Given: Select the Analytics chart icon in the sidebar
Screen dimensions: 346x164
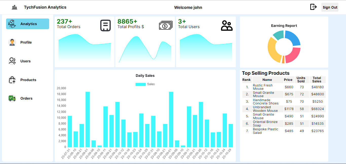Looking at the screenshot, I should (12, 24).
